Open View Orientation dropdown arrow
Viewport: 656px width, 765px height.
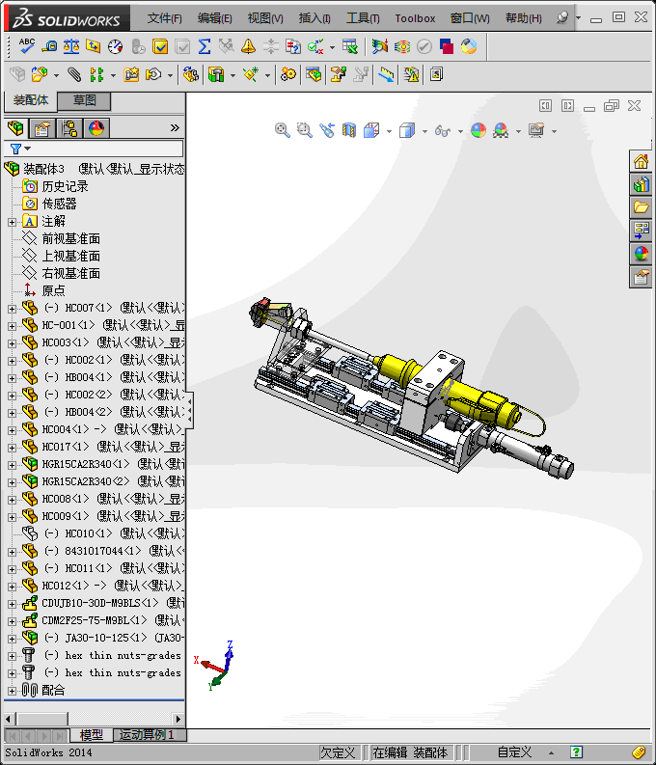point(389,131)
